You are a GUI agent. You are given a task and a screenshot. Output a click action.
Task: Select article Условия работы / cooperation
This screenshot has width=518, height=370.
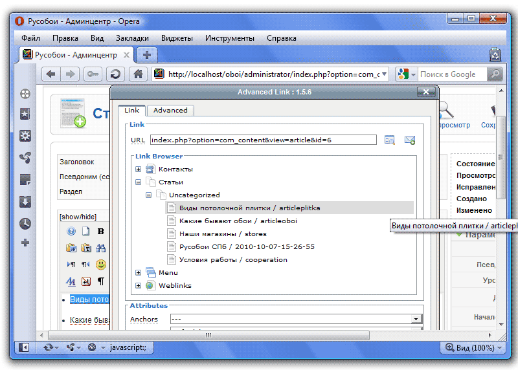[233, 260]
